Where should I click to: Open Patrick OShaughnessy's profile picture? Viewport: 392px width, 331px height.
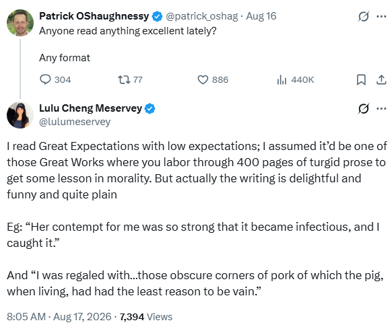[20, 23]
